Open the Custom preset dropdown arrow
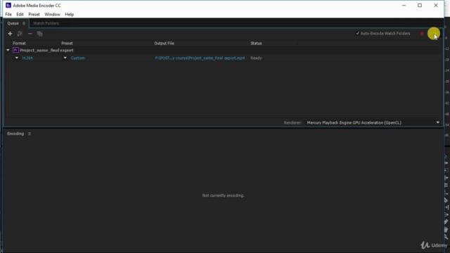 click(65, 58)
